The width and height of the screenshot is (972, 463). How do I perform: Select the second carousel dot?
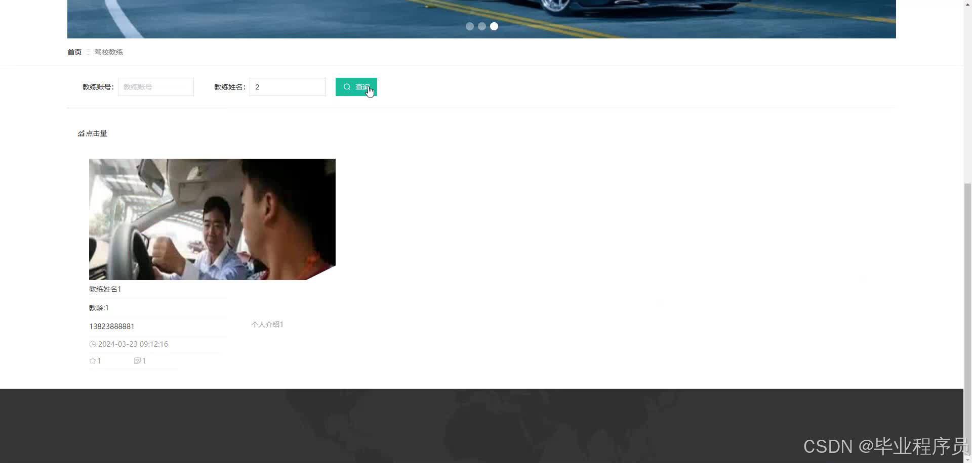482,26
